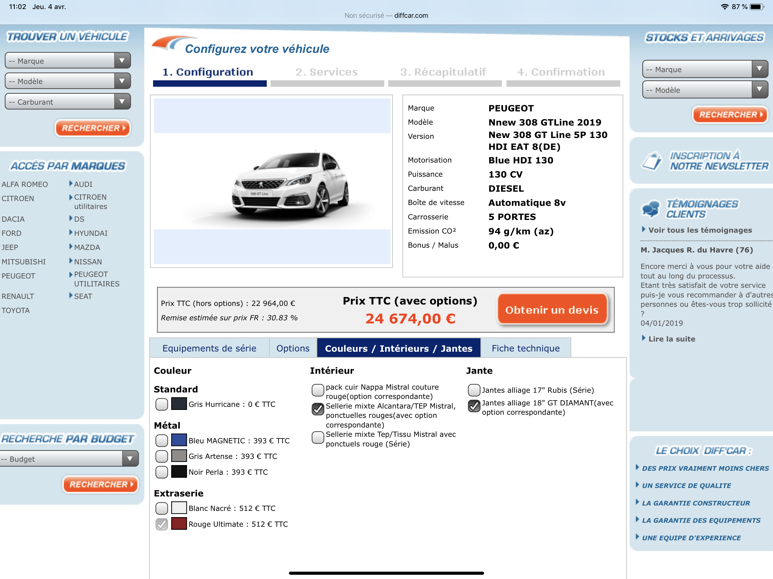Click the arrow beside HYUNDAI brand
Viewport: 773px width, 579px height.
pos(71,232)
